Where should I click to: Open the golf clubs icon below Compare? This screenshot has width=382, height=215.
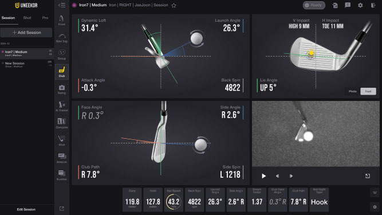click(x=62, y=140)
